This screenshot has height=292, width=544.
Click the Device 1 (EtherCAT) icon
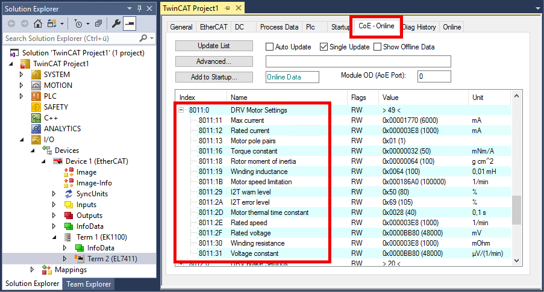pos(58,161)
